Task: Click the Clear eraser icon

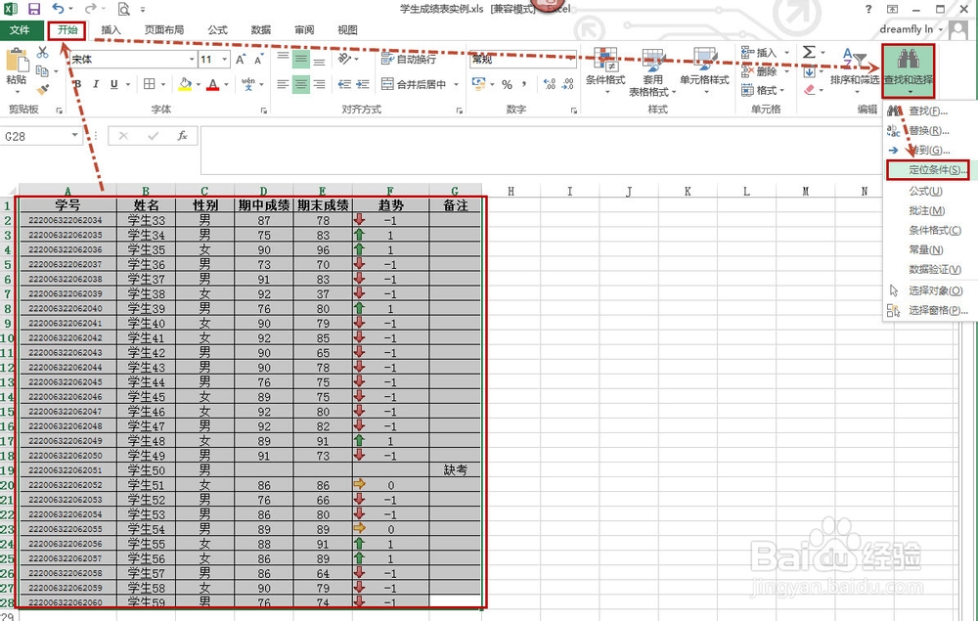Action: (810, 90)
